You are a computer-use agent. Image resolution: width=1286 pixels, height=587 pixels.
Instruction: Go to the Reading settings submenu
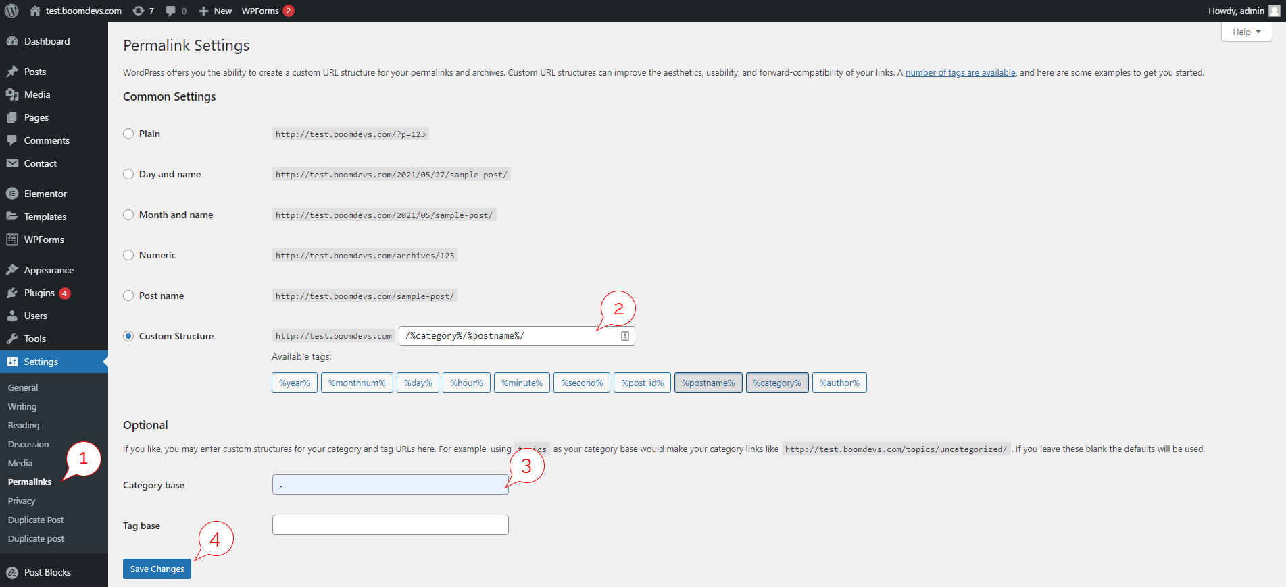click(x=24, y=425)
